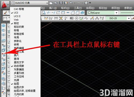134x97 pixels.
Task: Select the Color Faces tool
Action: point(3,73)
